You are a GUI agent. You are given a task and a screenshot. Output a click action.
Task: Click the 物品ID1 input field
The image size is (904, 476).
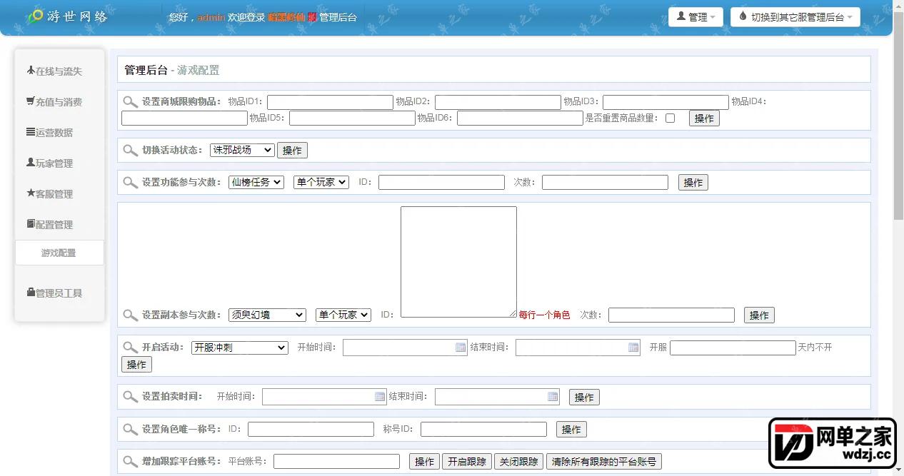[x=330, y=102]
